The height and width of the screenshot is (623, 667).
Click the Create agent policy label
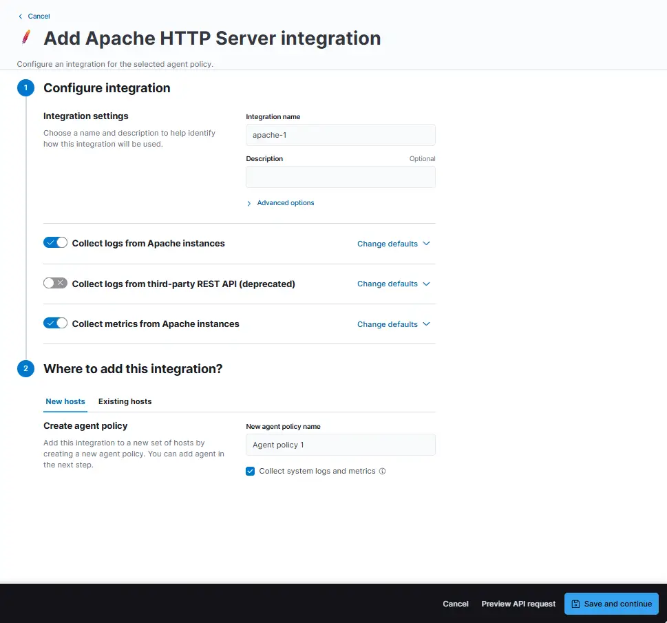pyautogui.click(x=85, y=426)
